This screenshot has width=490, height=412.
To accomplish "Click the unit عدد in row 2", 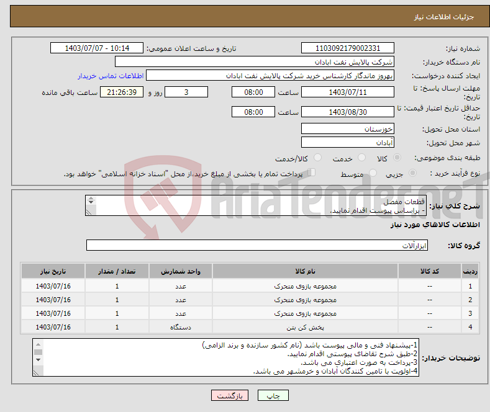I will [x=181, y=300].
